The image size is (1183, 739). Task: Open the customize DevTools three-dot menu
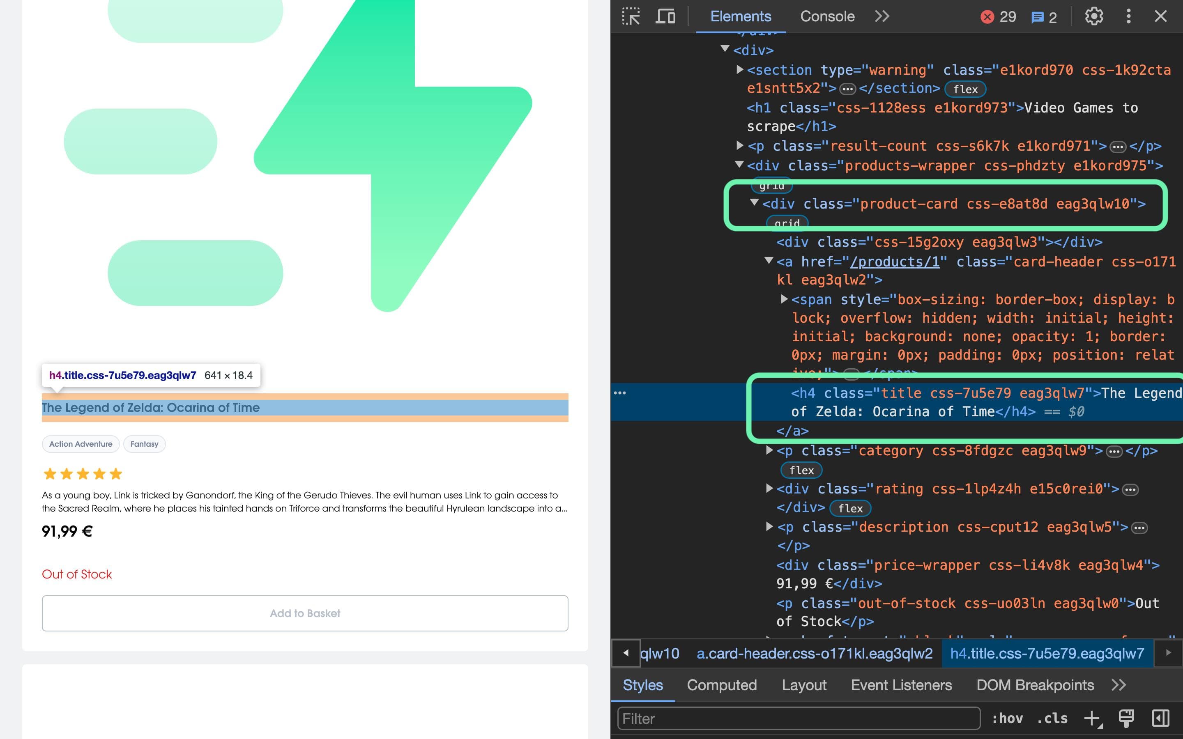click(x=1128, y=16)
